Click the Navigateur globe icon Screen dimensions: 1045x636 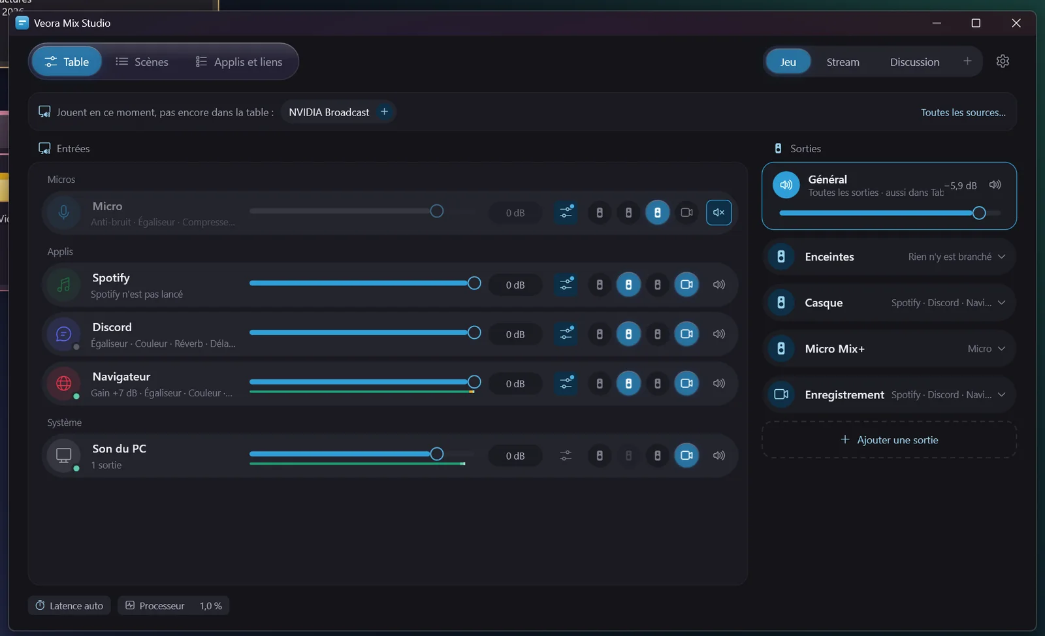(63, 383)
